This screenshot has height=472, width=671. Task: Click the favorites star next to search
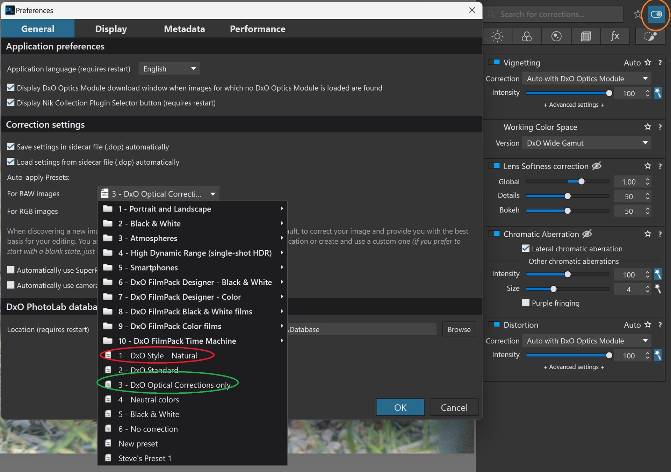638,14
